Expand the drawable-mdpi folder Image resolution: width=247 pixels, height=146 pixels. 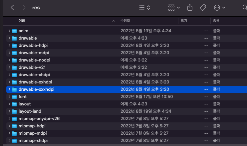(9, 53)
